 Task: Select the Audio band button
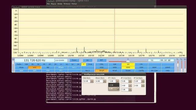pos(19,64)
